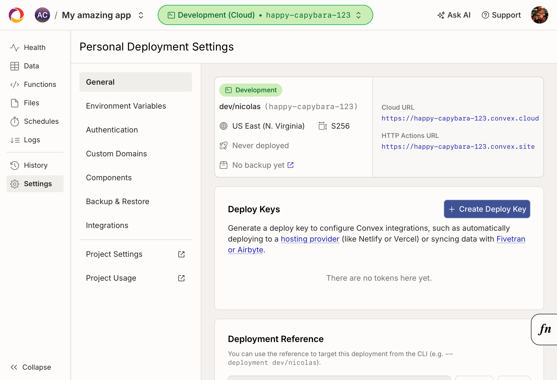The width and height of the screenshot is (557, 380).
Task: Click the There are no tokens here yet message
Action: click(x=379, y=278)
